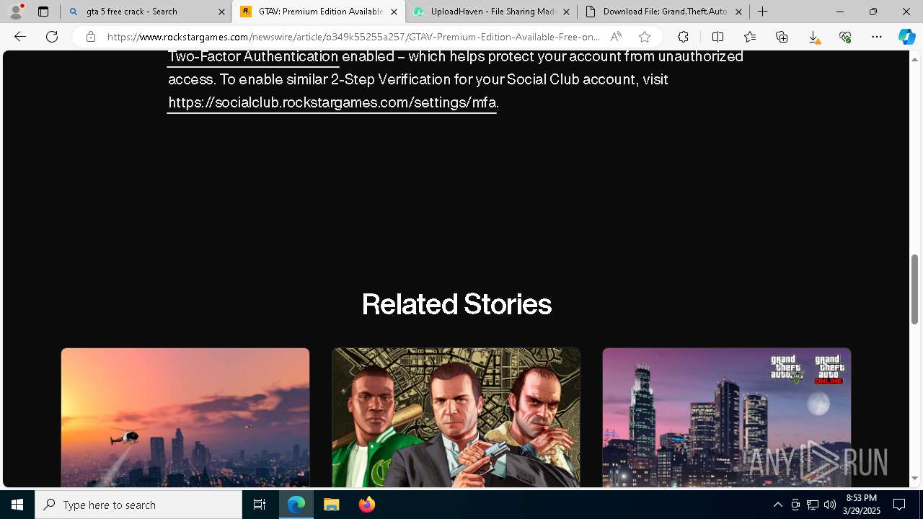Close the GTAV Premium Edition tab
The height and width of the screenshot is (519, 923).
click(x=394, y=12)
